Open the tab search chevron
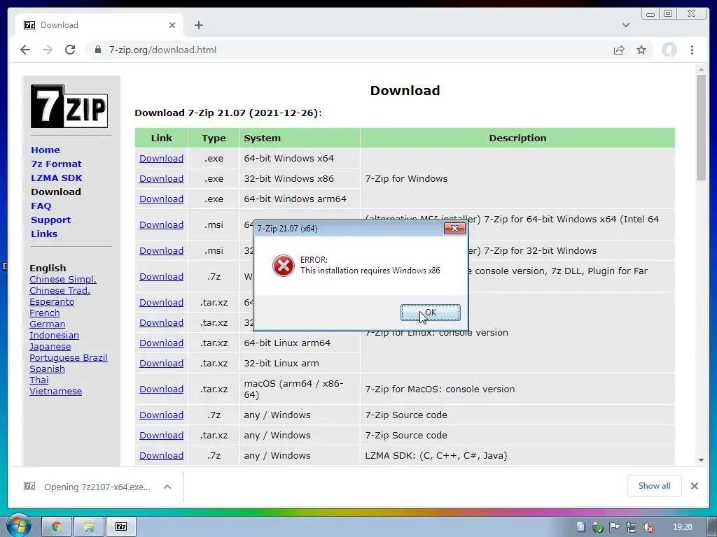 (x=625, y=25)
